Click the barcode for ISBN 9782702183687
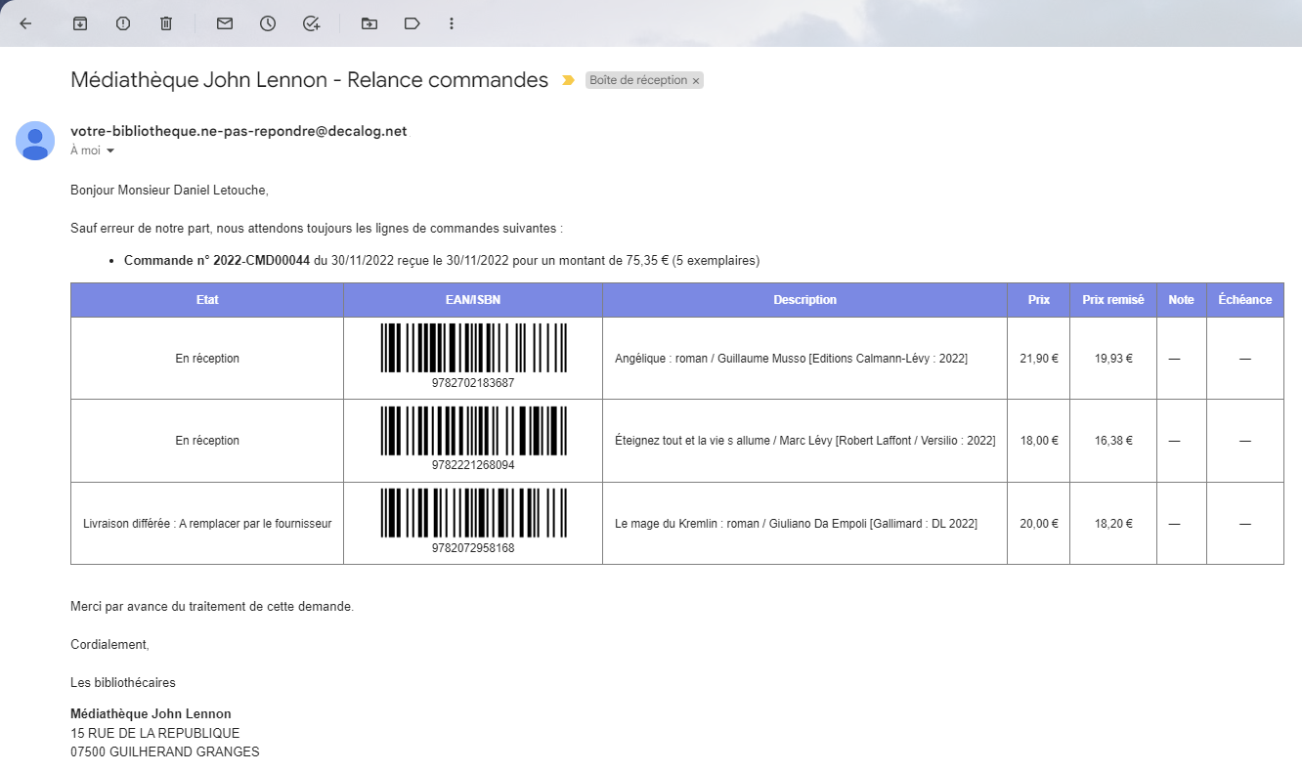This screenshot has width=1302, height=772. pyautogui.click(x=473, y=350)
